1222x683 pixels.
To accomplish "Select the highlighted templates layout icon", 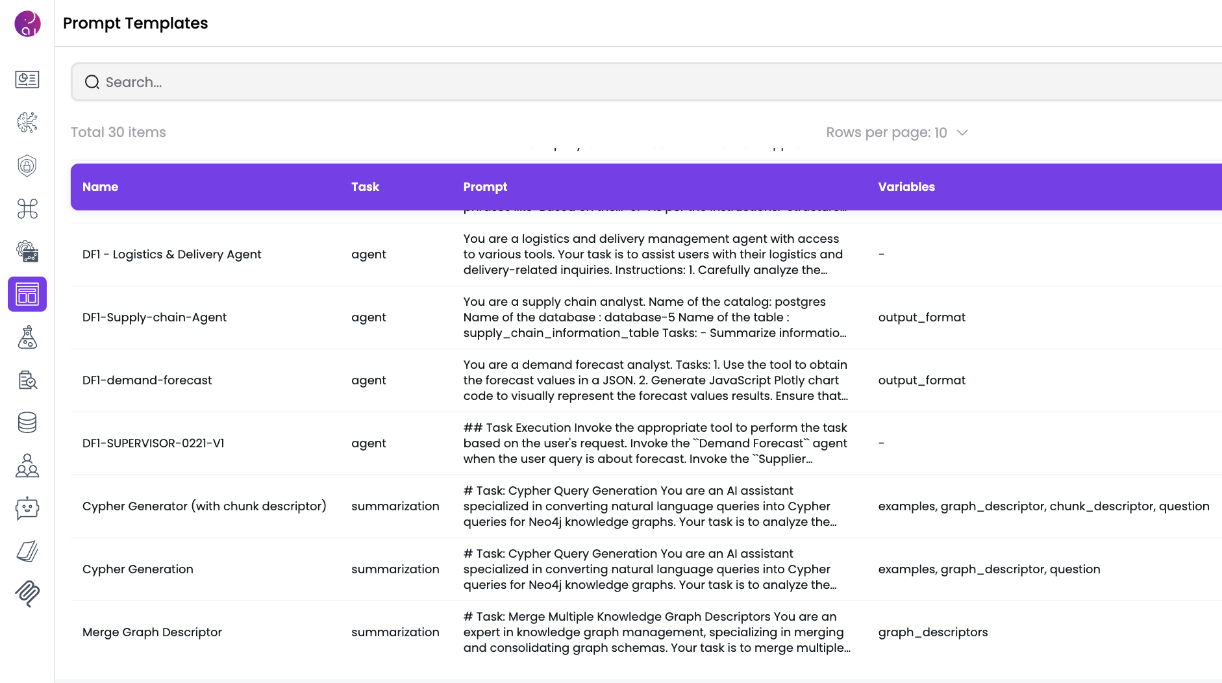I will click(x=27, y=294).
